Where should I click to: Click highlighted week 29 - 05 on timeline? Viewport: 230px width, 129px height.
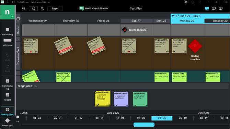pyautogui.click(x=162, y=118)
